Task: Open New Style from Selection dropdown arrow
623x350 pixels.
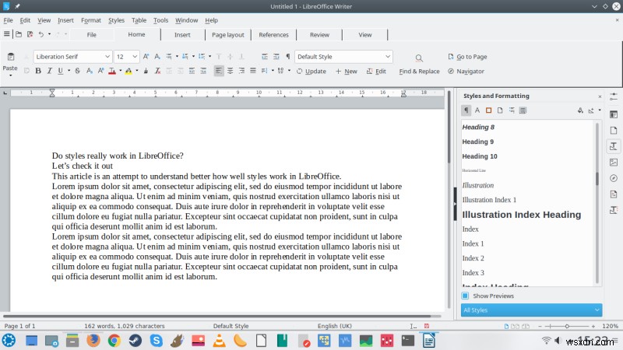Action: point(600,110)
